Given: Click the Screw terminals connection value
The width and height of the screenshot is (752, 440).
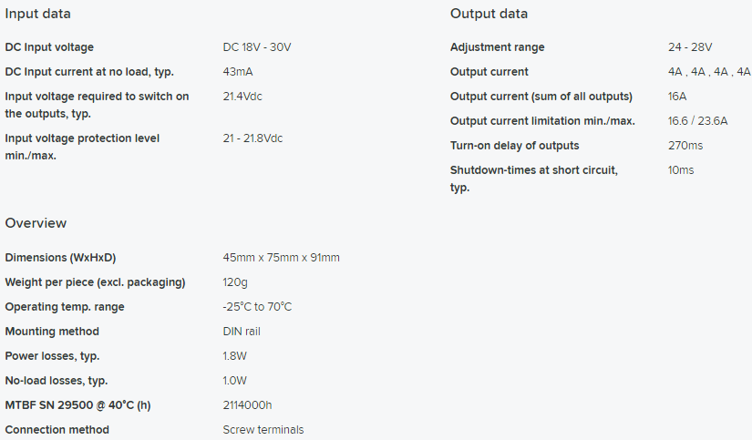Looking at the screenshot, I should click(x=263, y=430).
